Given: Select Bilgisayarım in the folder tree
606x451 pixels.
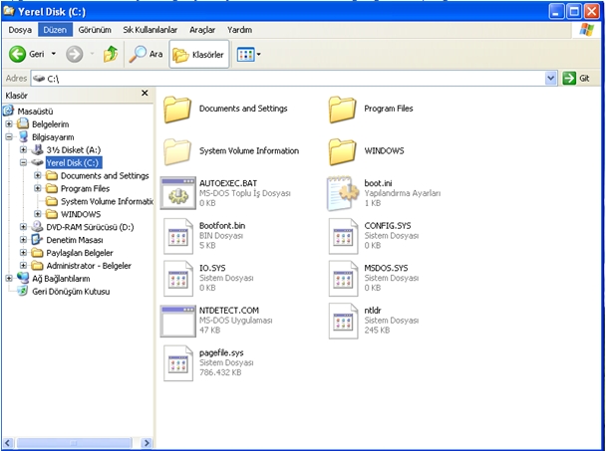Looking at the screenshot, I should coord(53,137).
